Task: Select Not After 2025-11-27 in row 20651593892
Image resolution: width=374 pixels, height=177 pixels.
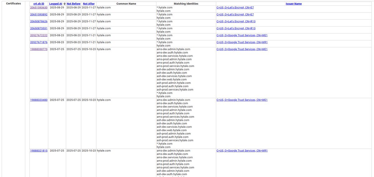Action: [89, 14]
